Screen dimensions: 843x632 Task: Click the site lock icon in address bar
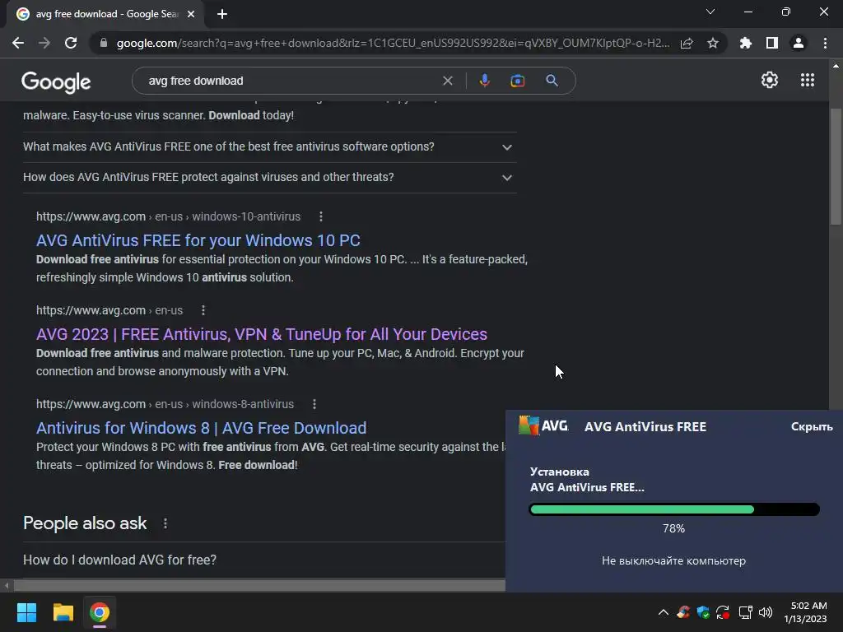coord(104,43)
